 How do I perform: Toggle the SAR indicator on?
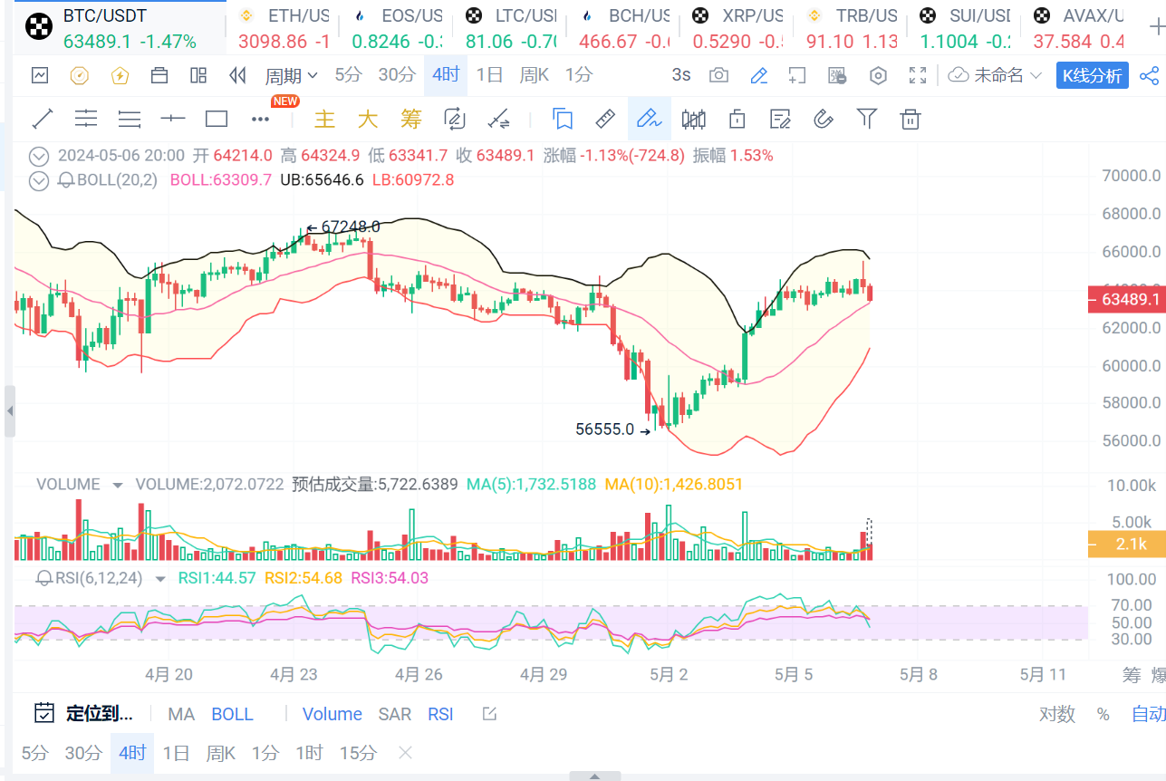point(395,714)
